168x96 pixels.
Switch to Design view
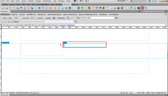click(16, 18)
